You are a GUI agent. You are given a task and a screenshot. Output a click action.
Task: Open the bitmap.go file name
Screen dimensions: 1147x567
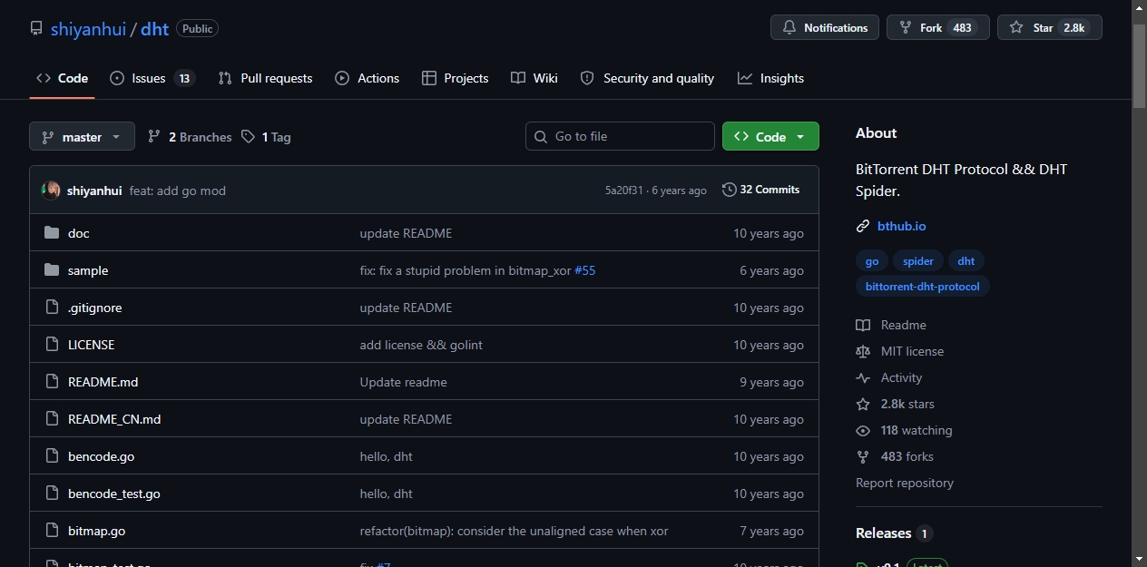[97, 531]
